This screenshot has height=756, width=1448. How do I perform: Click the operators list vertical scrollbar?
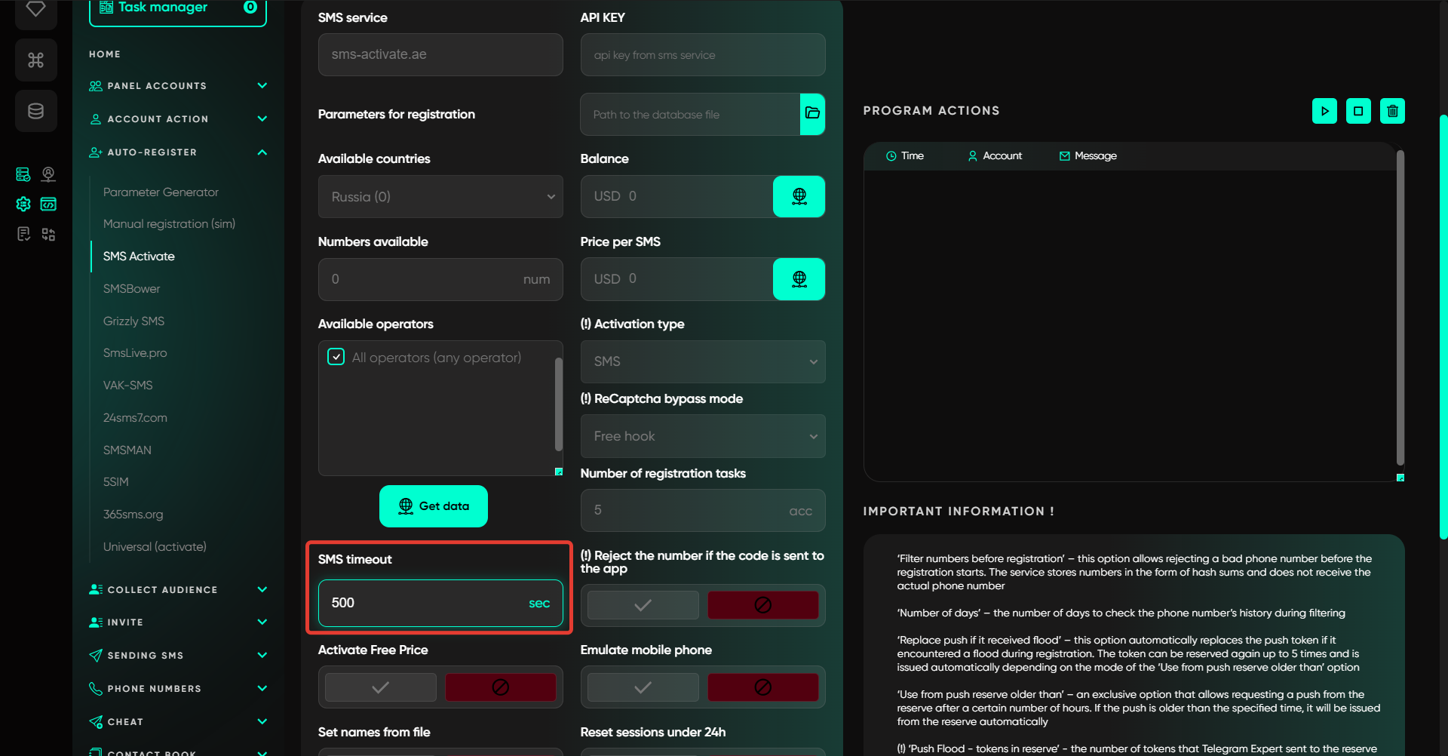[558, 404]
